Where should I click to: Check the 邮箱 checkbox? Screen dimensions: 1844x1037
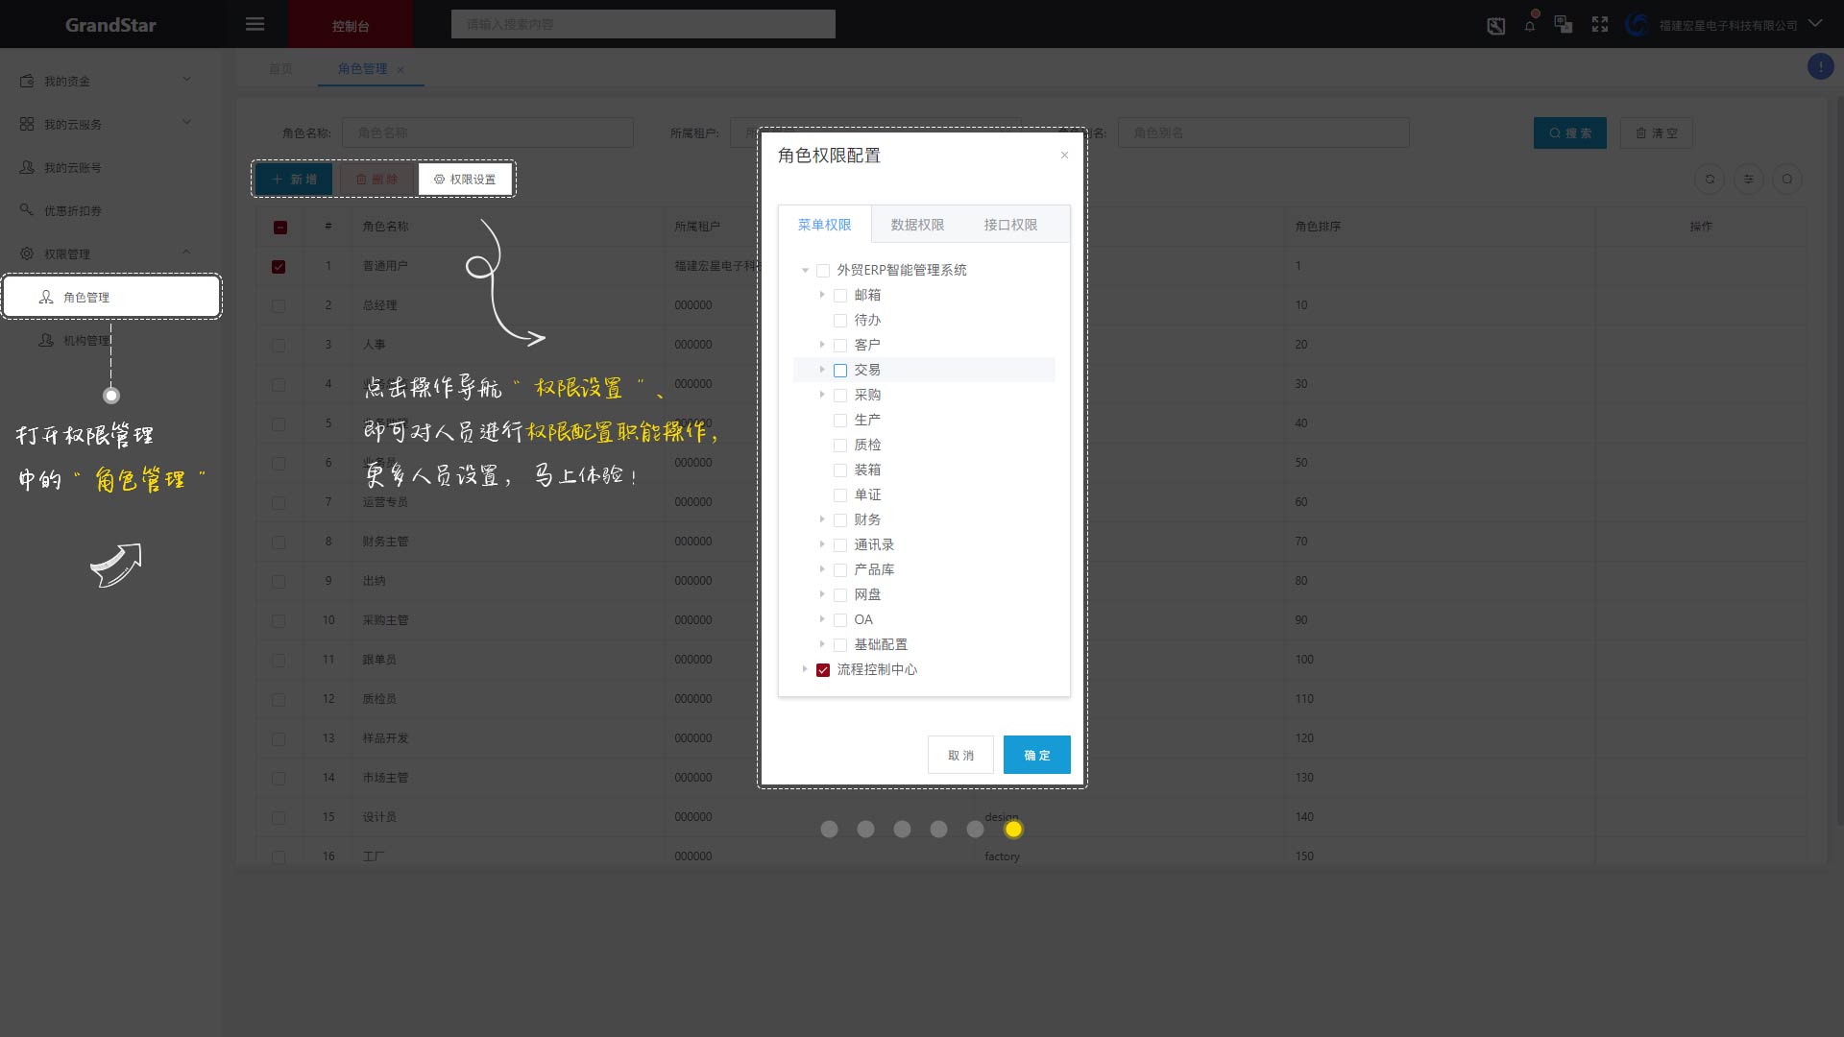pos(840,296)
